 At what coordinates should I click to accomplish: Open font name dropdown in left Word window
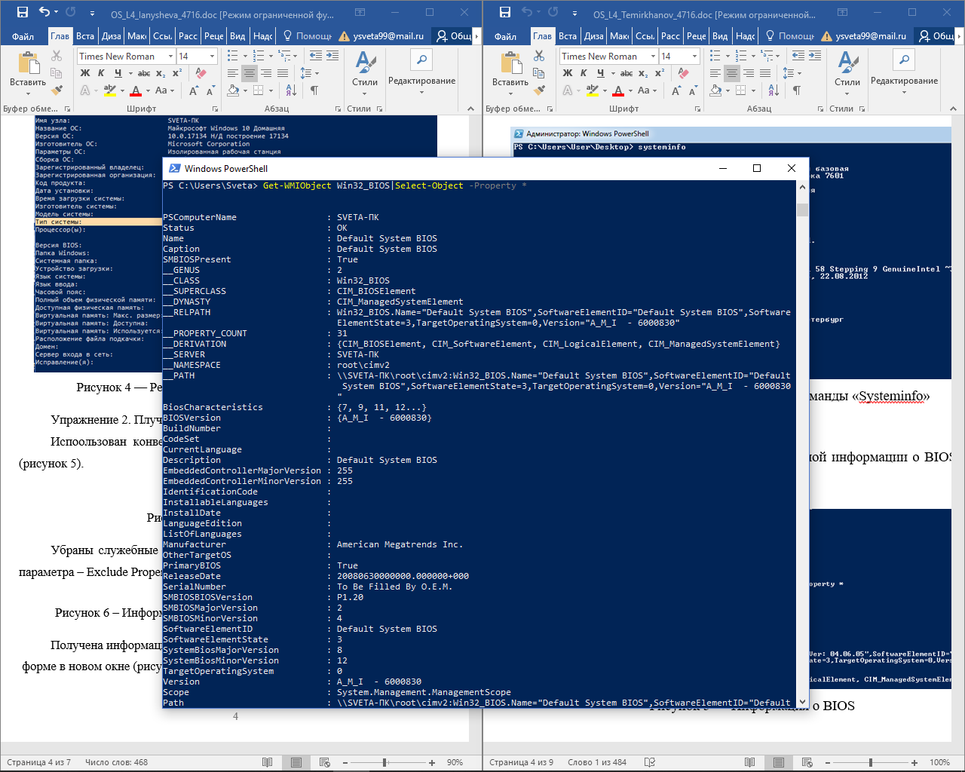click(x=171, y=56)
